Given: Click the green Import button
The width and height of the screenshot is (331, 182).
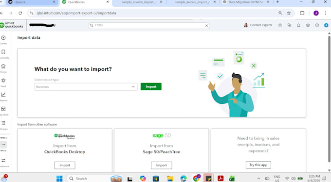Looking at the screenshot, I should [151, 87].
